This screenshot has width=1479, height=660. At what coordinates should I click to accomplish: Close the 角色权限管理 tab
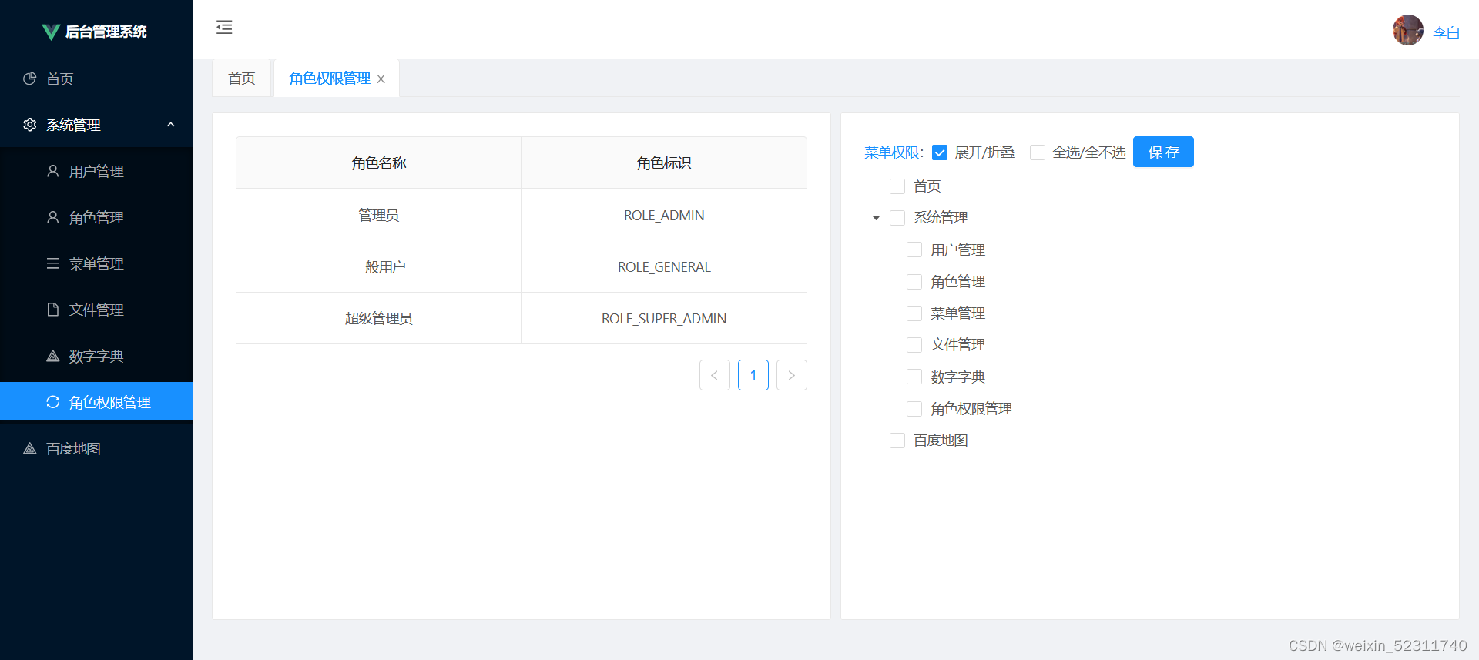tap(381, 79)
